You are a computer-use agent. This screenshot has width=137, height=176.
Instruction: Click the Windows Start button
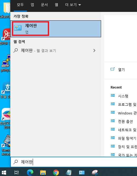click(x=4, y=172)
